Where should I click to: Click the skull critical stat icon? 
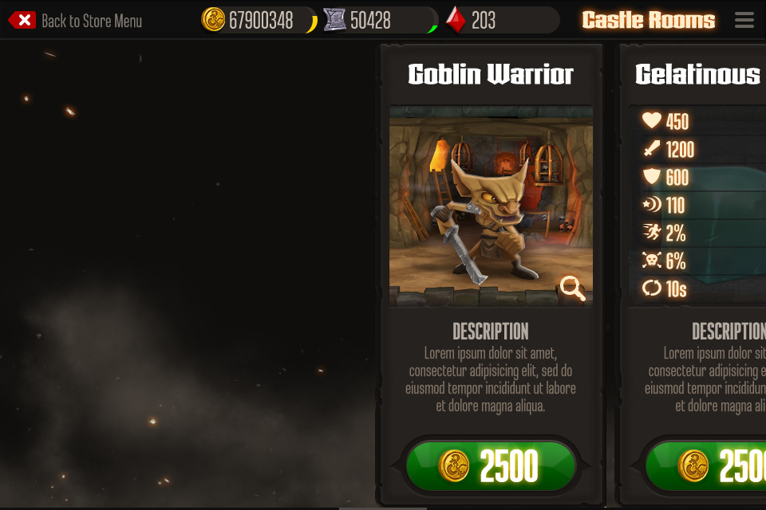(652, 260)
